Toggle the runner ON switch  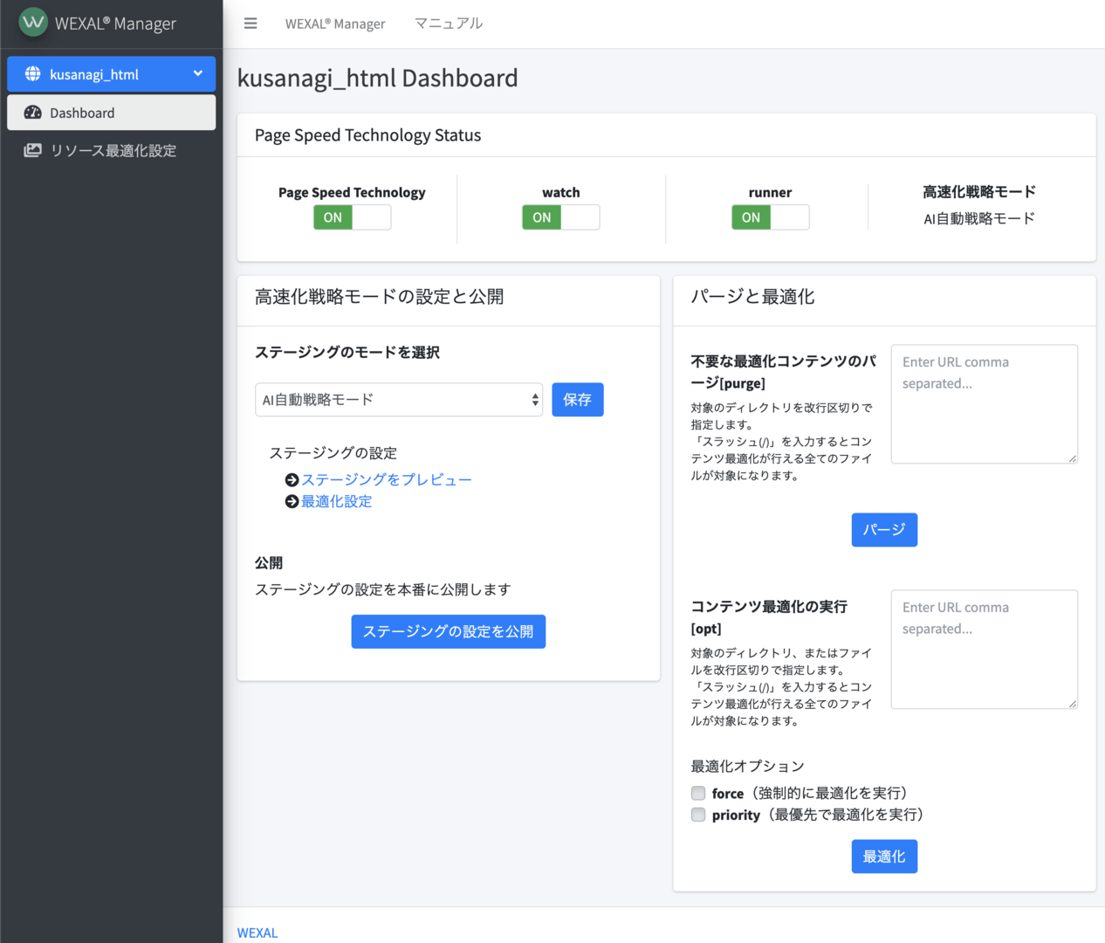pyautogui.click(x=770, y=217)
